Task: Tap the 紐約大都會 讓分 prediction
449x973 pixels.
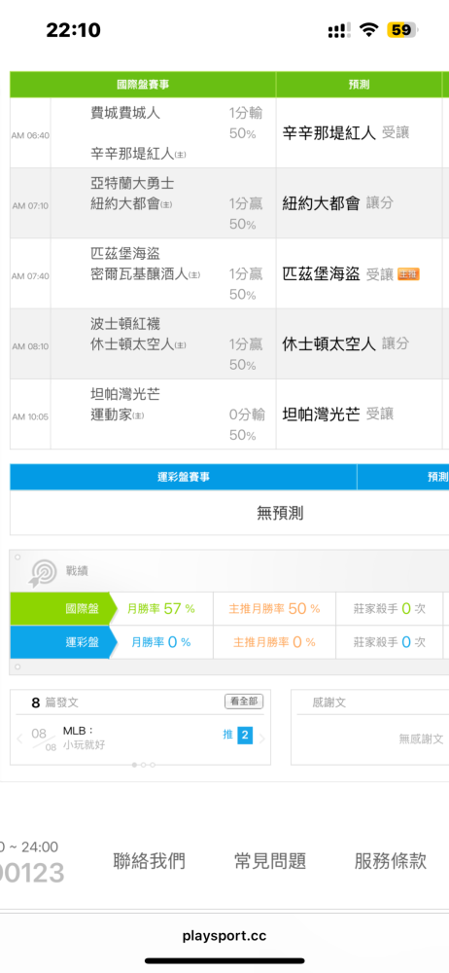Action: tap(338, 203)
